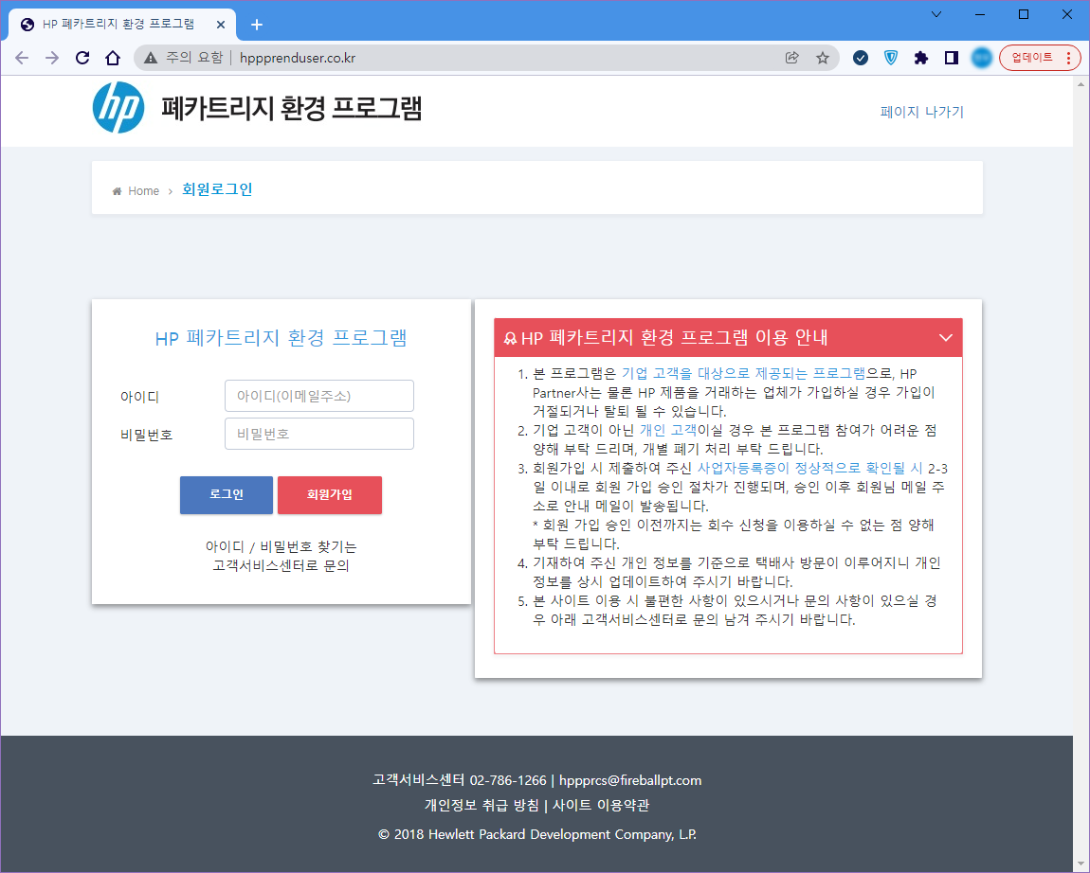Go back with the browser back arrow

(x=22, y=58)
